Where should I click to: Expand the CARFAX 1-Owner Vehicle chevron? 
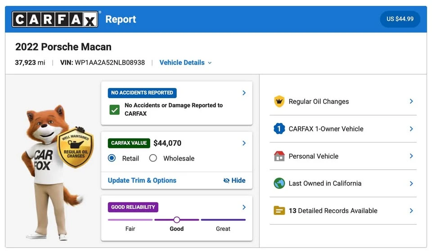point(411,129)
